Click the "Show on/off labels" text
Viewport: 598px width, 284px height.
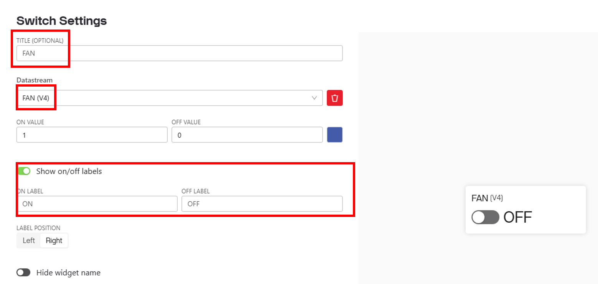[69, 171]
